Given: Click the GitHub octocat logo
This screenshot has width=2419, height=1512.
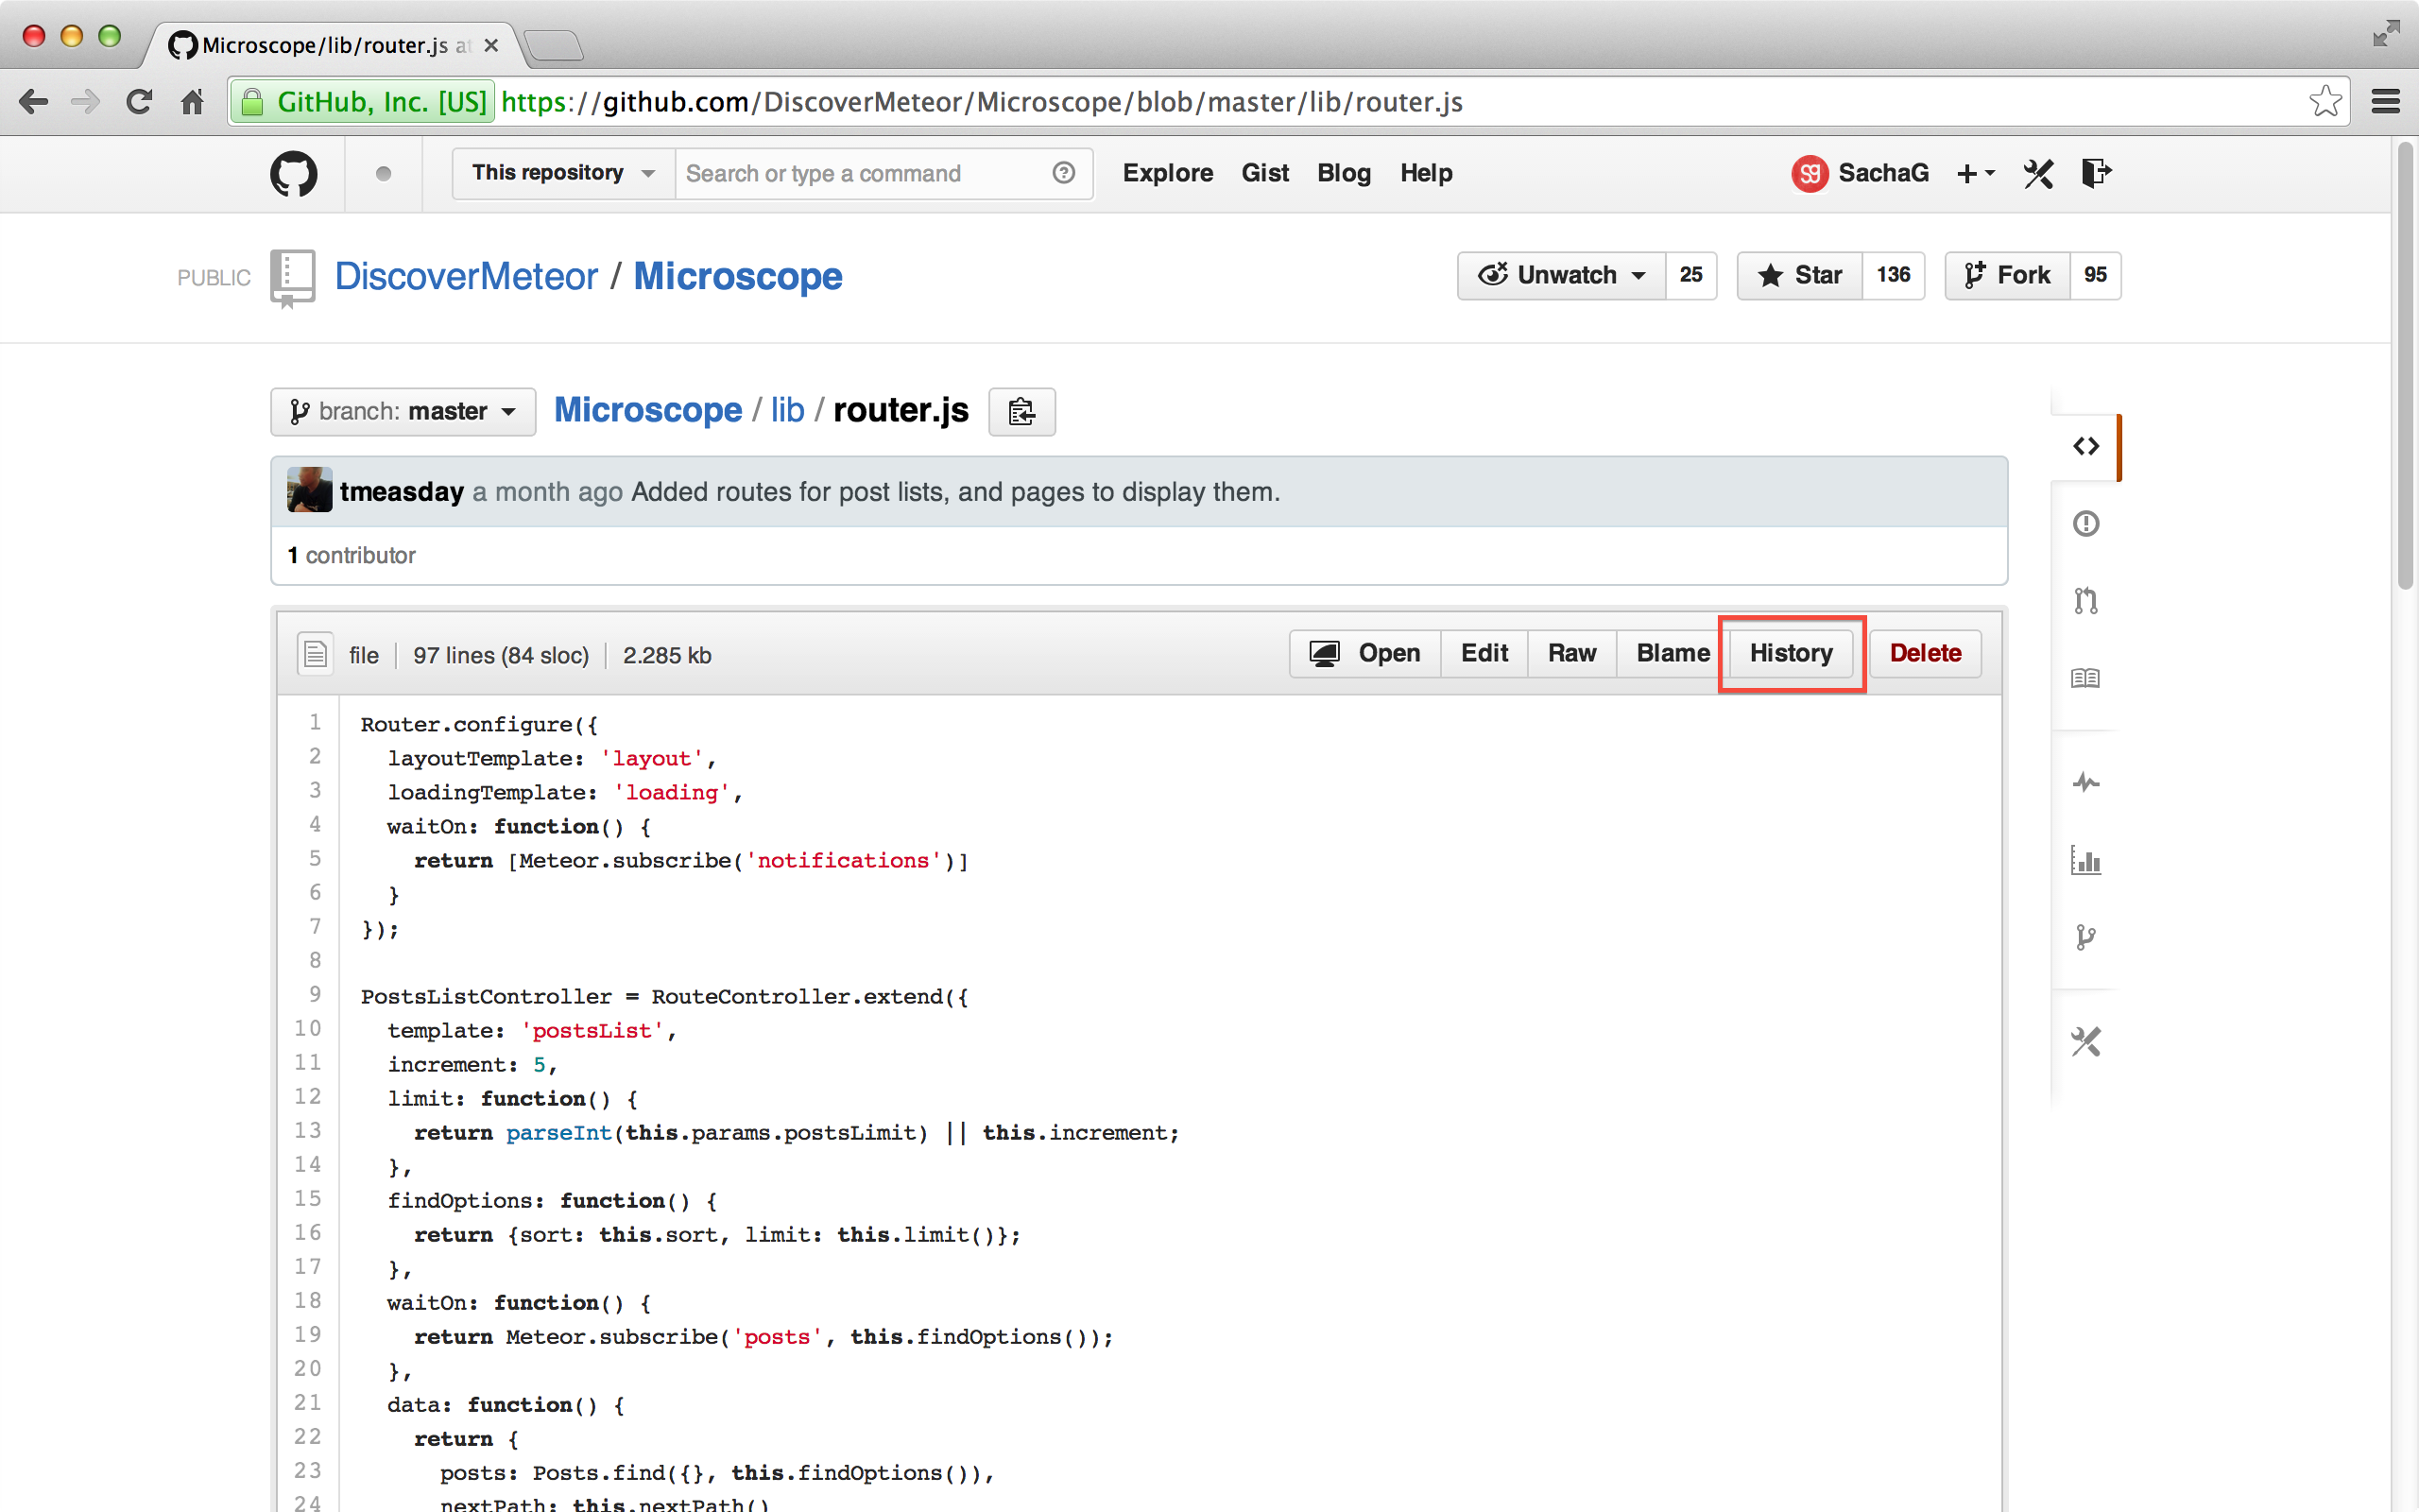Looking at the screenshot, I should tap(293, 173).
